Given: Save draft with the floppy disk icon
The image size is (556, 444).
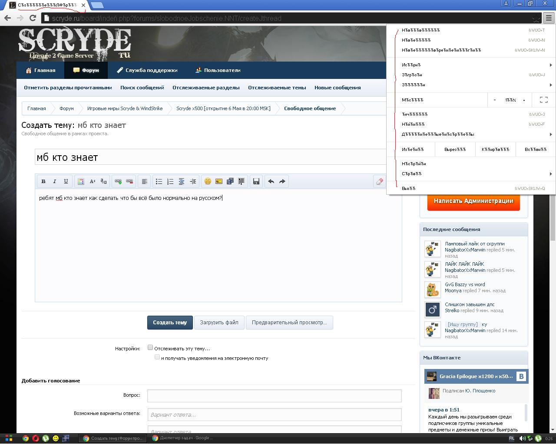Looking at the screenshot, I should pos(256,181).
